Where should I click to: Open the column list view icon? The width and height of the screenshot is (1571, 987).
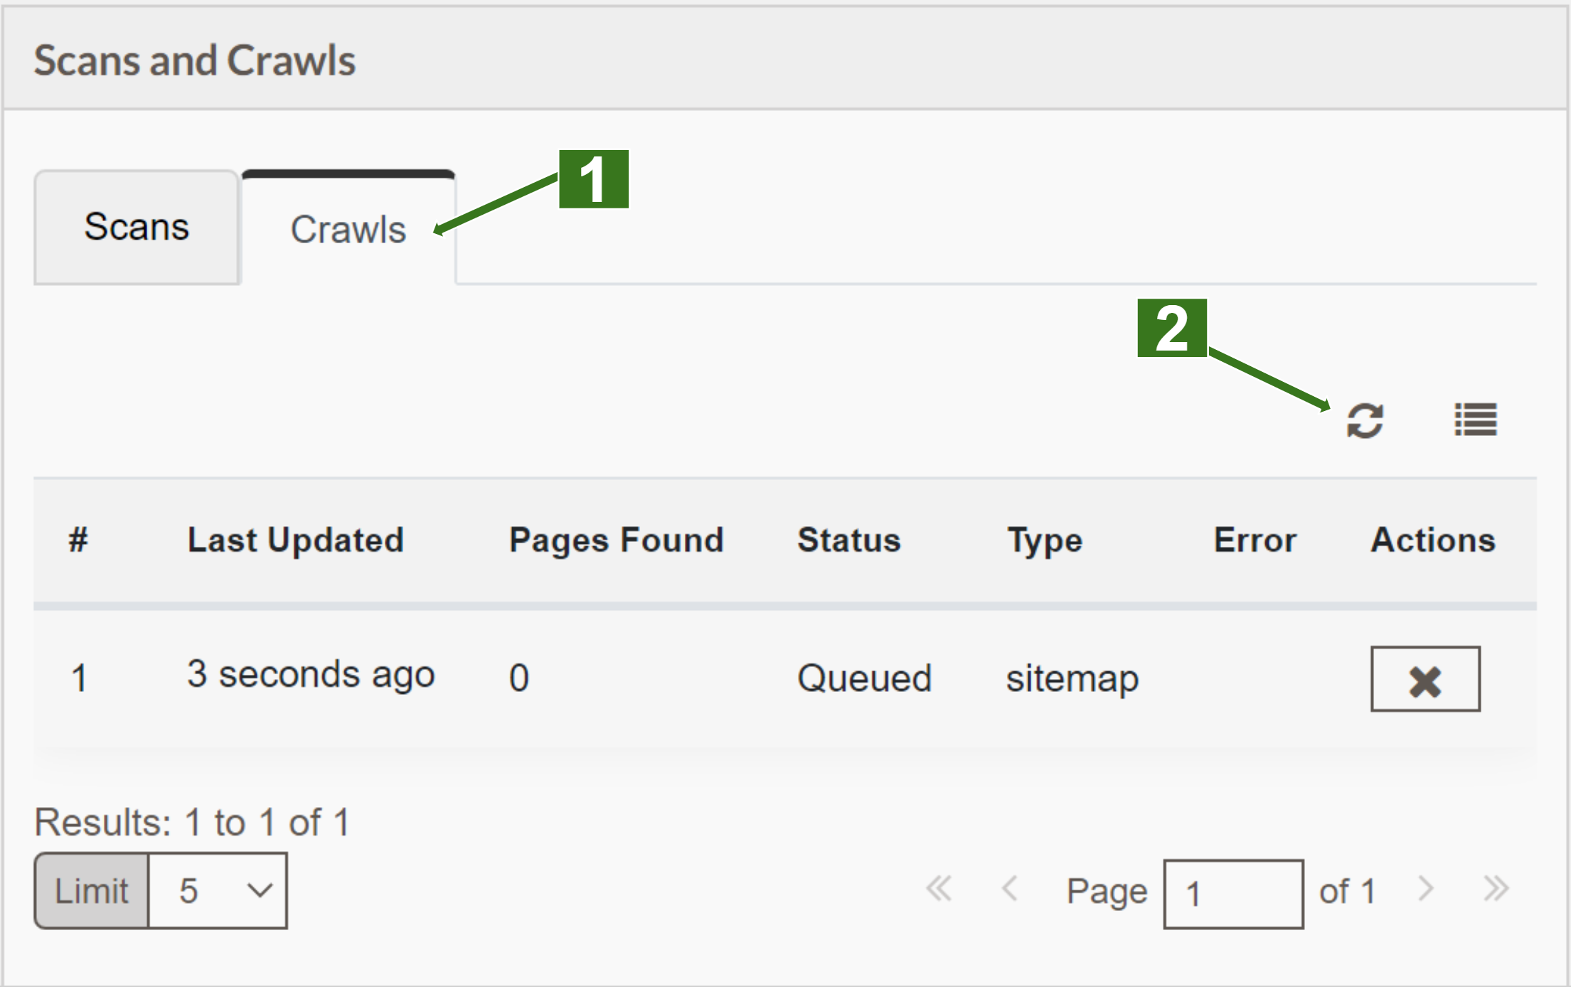tap(1476, 420)
